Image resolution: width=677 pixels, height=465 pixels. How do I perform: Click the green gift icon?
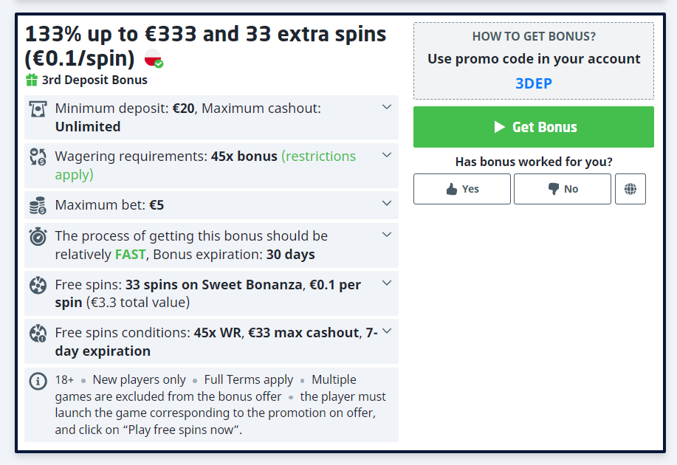pos(32,80)
